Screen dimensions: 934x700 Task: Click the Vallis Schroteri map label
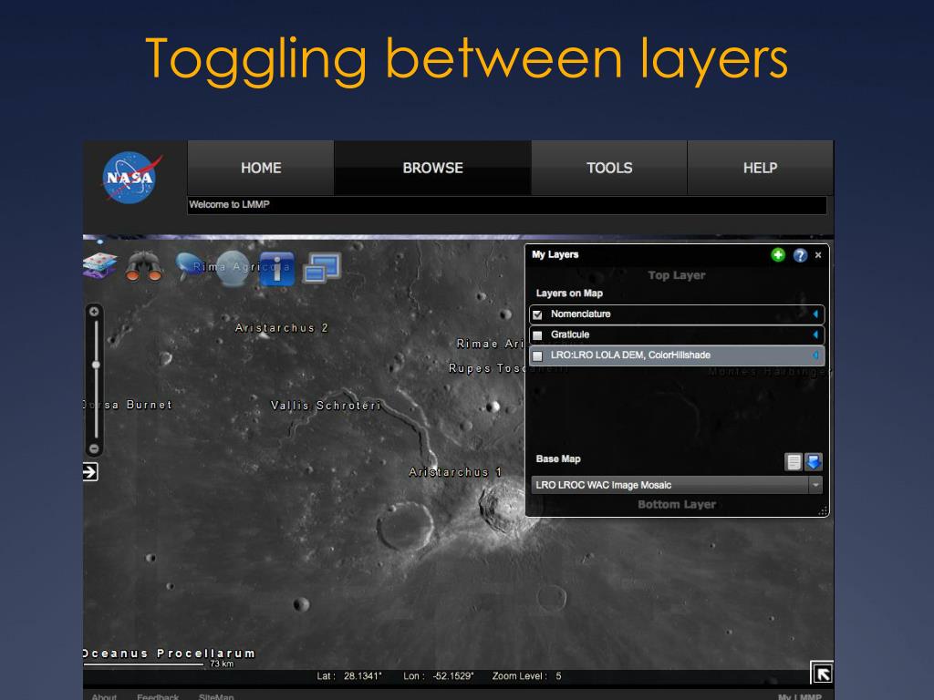click(x=326, y=406)
